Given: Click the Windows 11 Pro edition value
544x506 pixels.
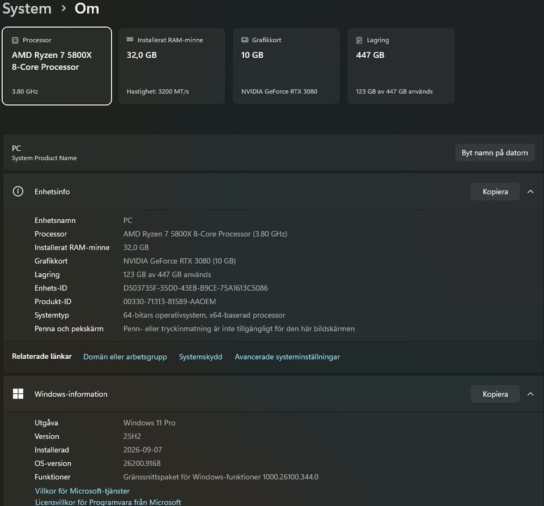Looking at the screenshot, I should click(x=149, y=422).
